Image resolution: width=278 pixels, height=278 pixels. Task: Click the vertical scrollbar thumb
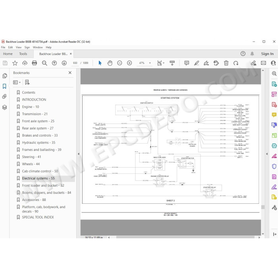(263, 207)
